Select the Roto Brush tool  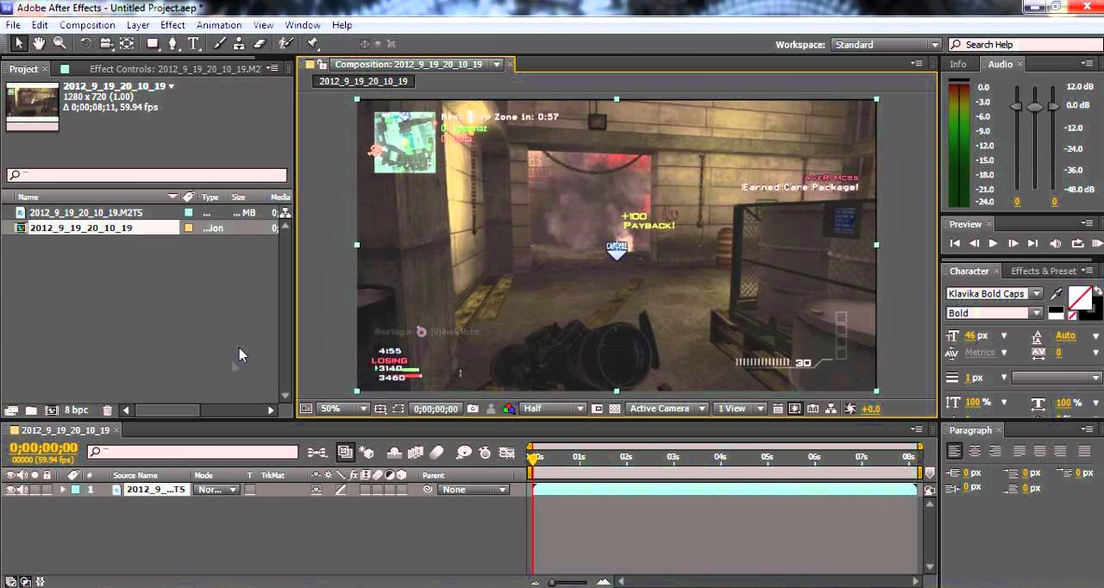[285, 44]
